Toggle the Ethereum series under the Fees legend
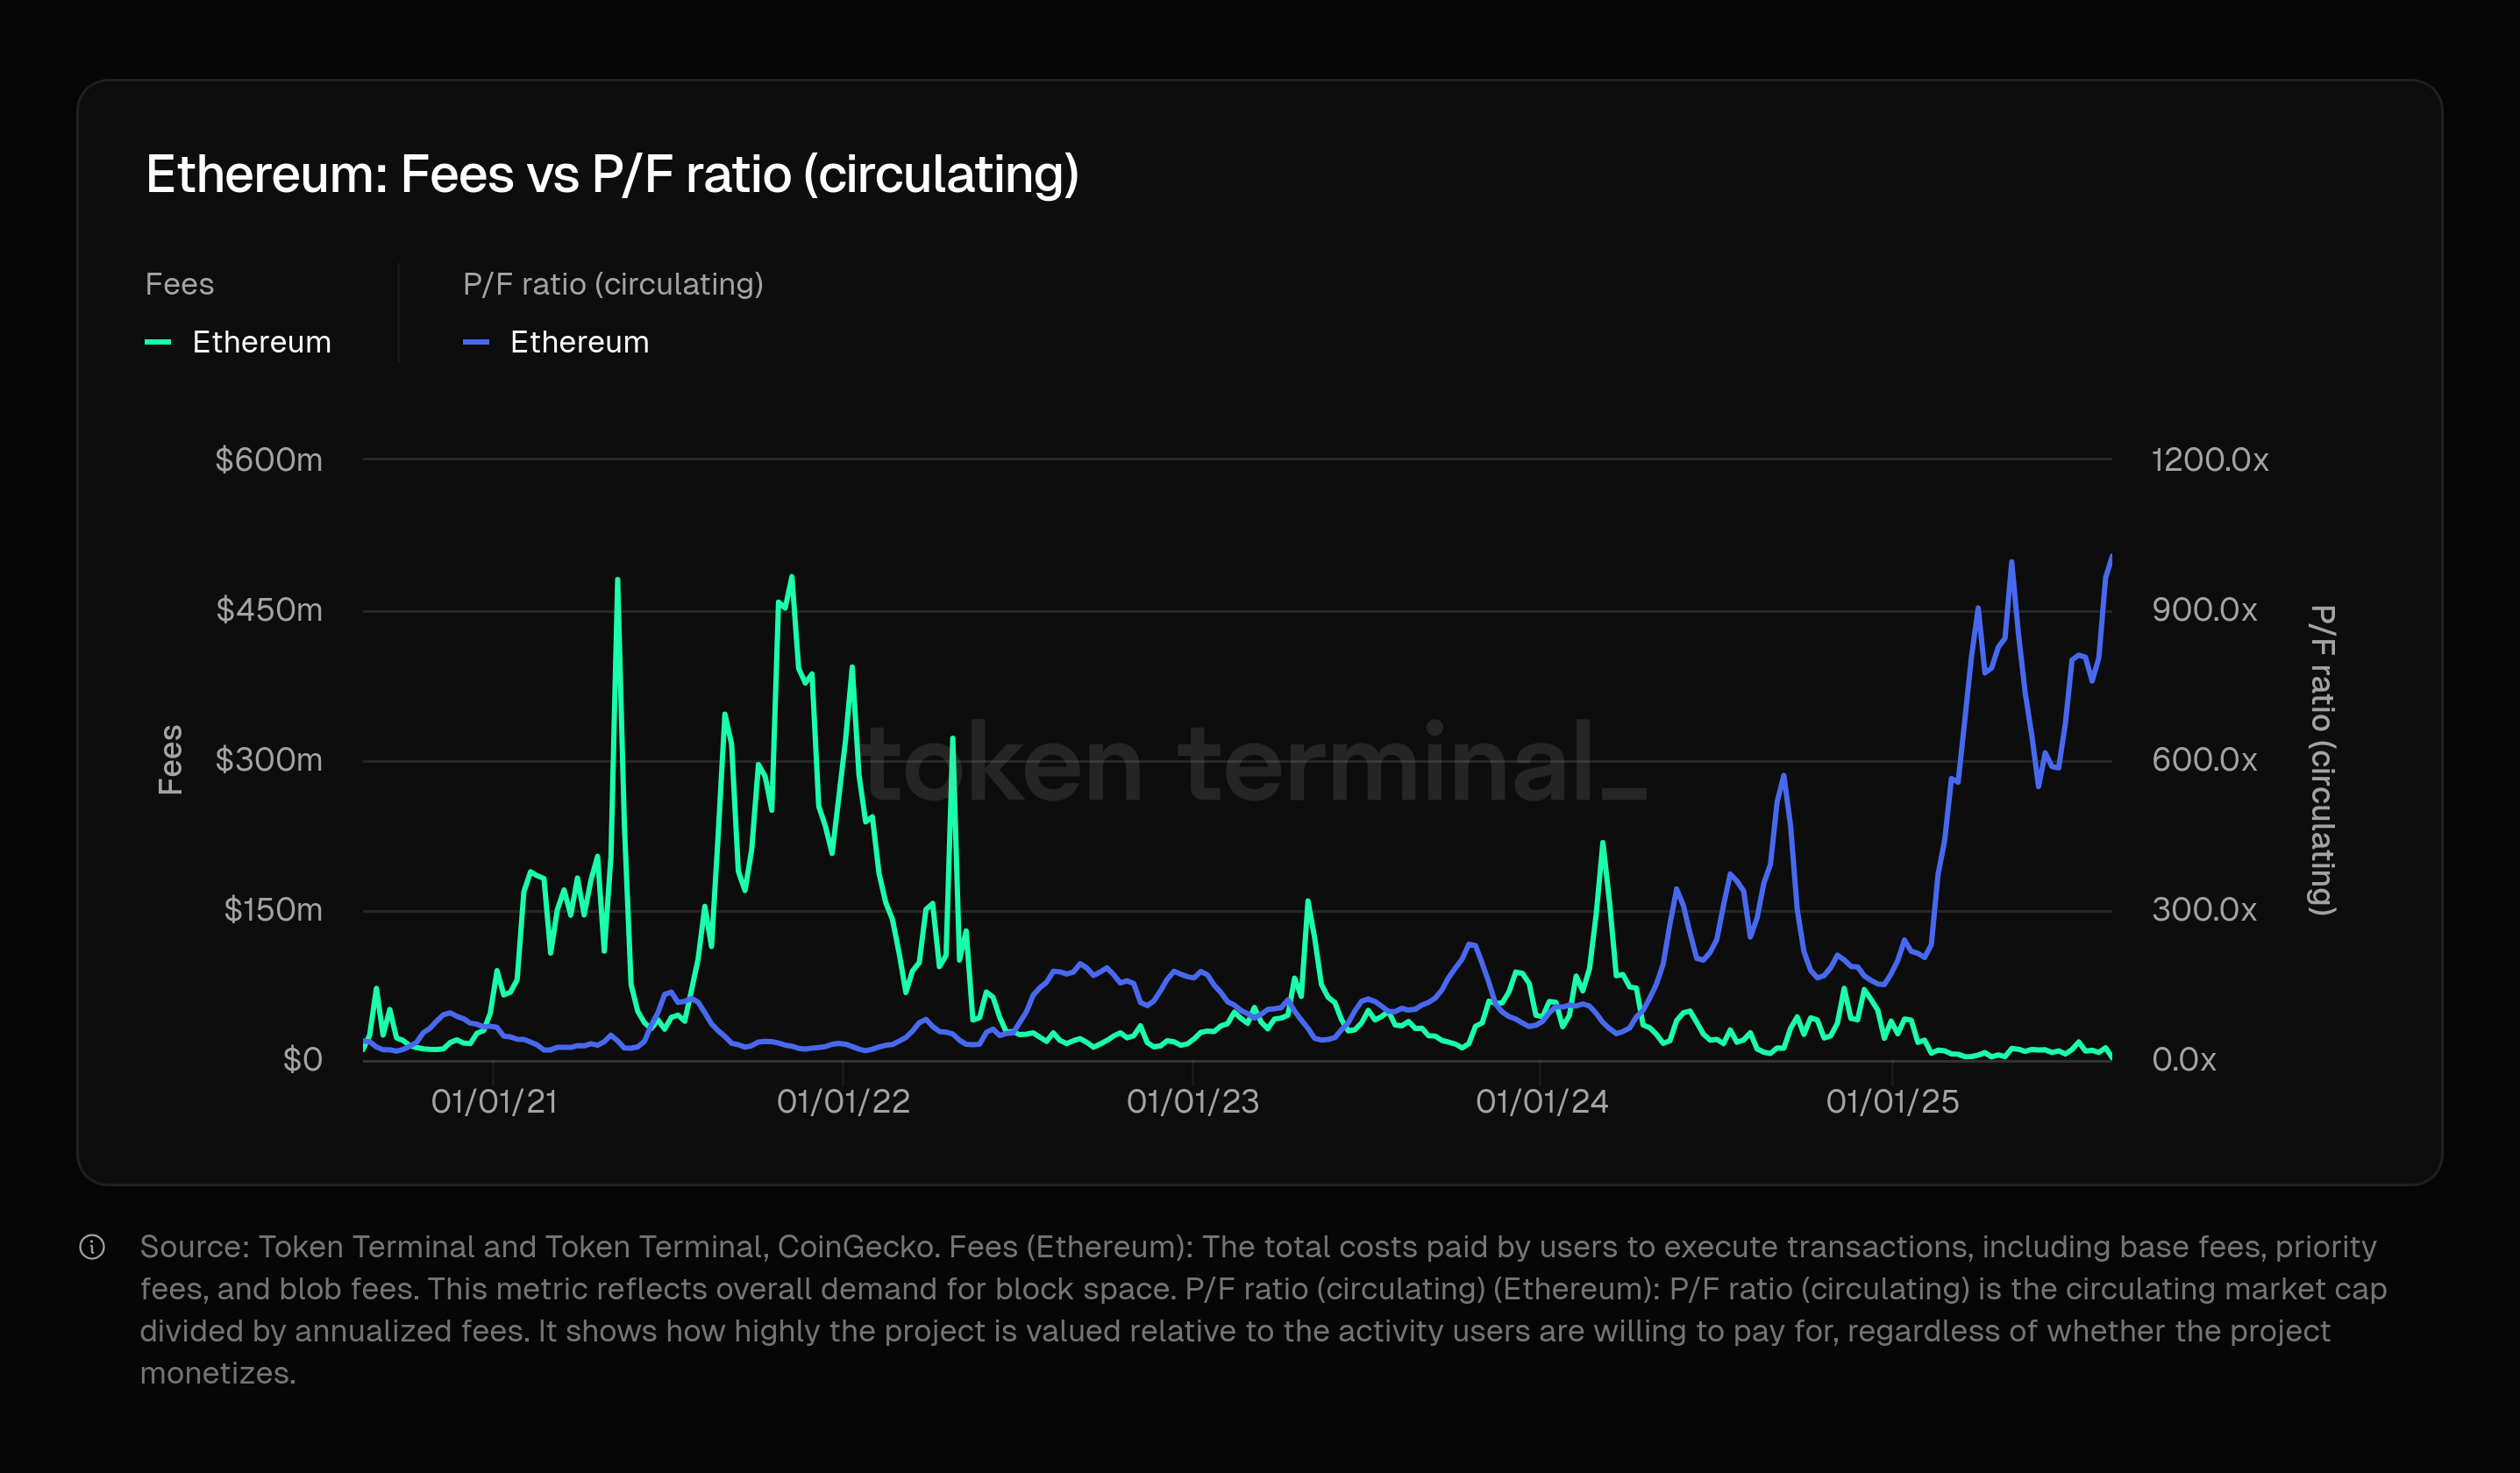This screenshot has height=1473, width=2520. click(261, 342)
